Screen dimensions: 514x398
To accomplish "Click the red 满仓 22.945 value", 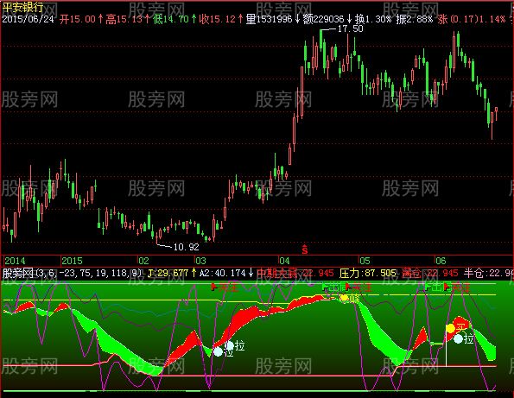I will tap(429, 273).
